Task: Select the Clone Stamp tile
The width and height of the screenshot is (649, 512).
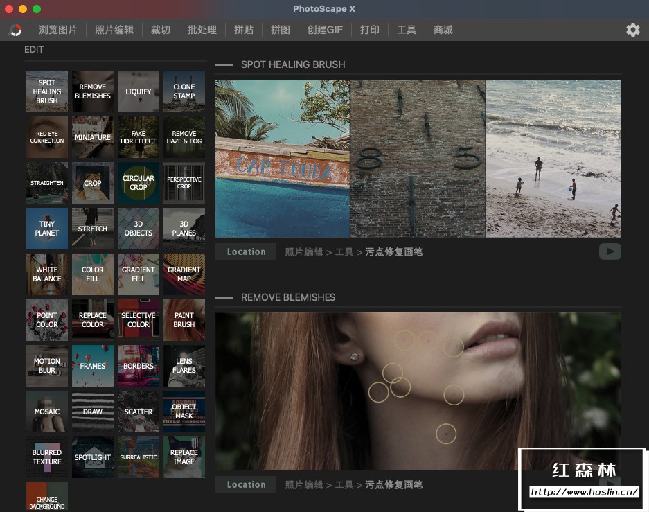Action: [184, 91]
